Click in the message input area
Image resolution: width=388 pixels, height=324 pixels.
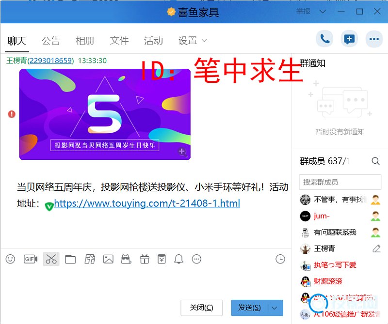[x=146, y=282]
